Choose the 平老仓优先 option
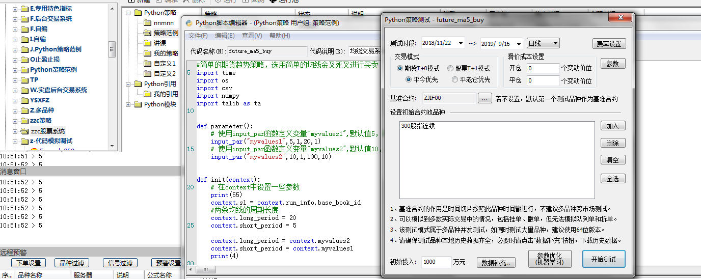 pyautogui.click(x=455, y=79)
